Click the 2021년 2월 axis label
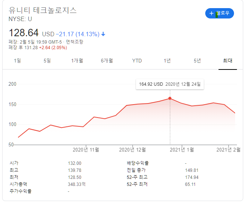248x204 pixels. pyautogui.click(x=228, y=150)
